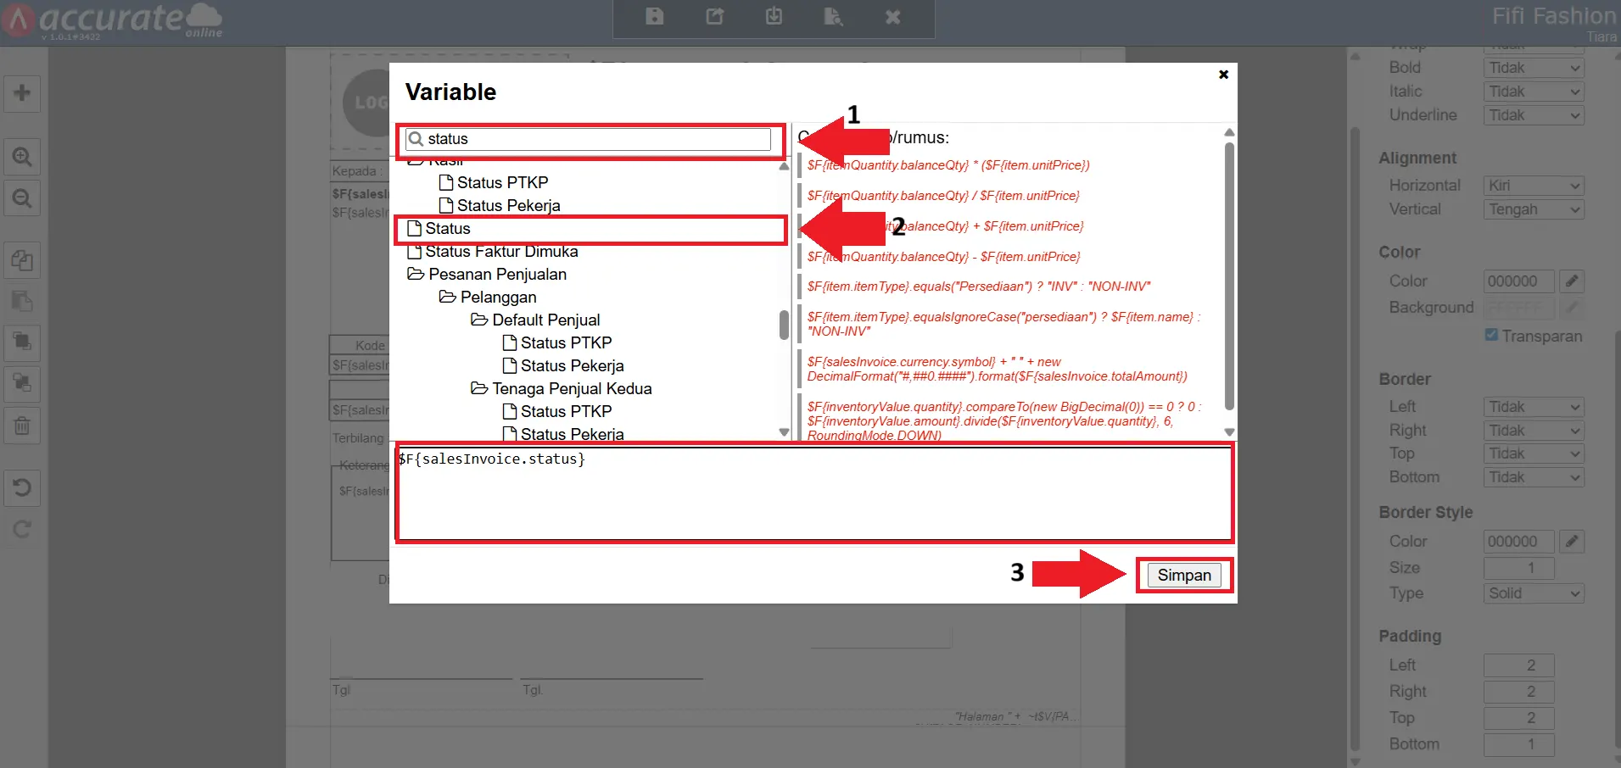Open the Bold dropdown
This screenshot has width=1621, height=768.
1534,68
